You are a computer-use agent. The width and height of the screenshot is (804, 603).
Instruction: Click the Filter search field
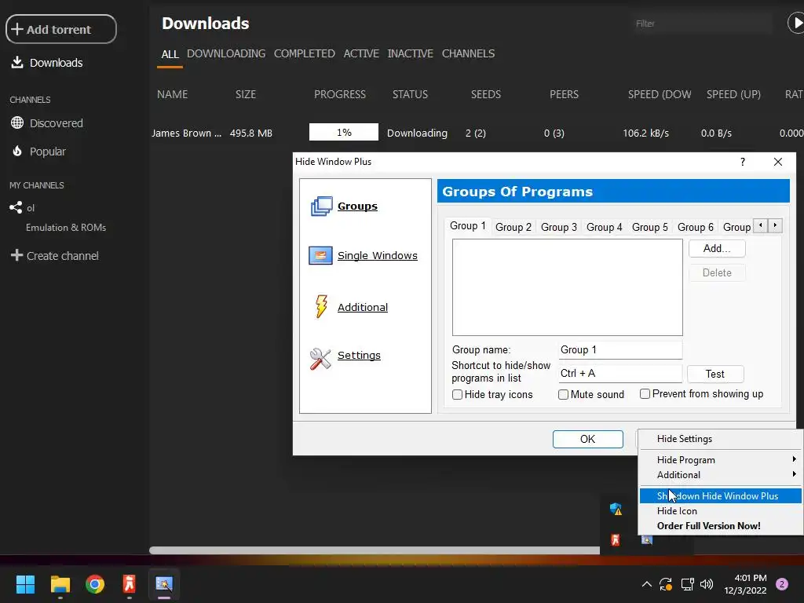click(703, 23)
